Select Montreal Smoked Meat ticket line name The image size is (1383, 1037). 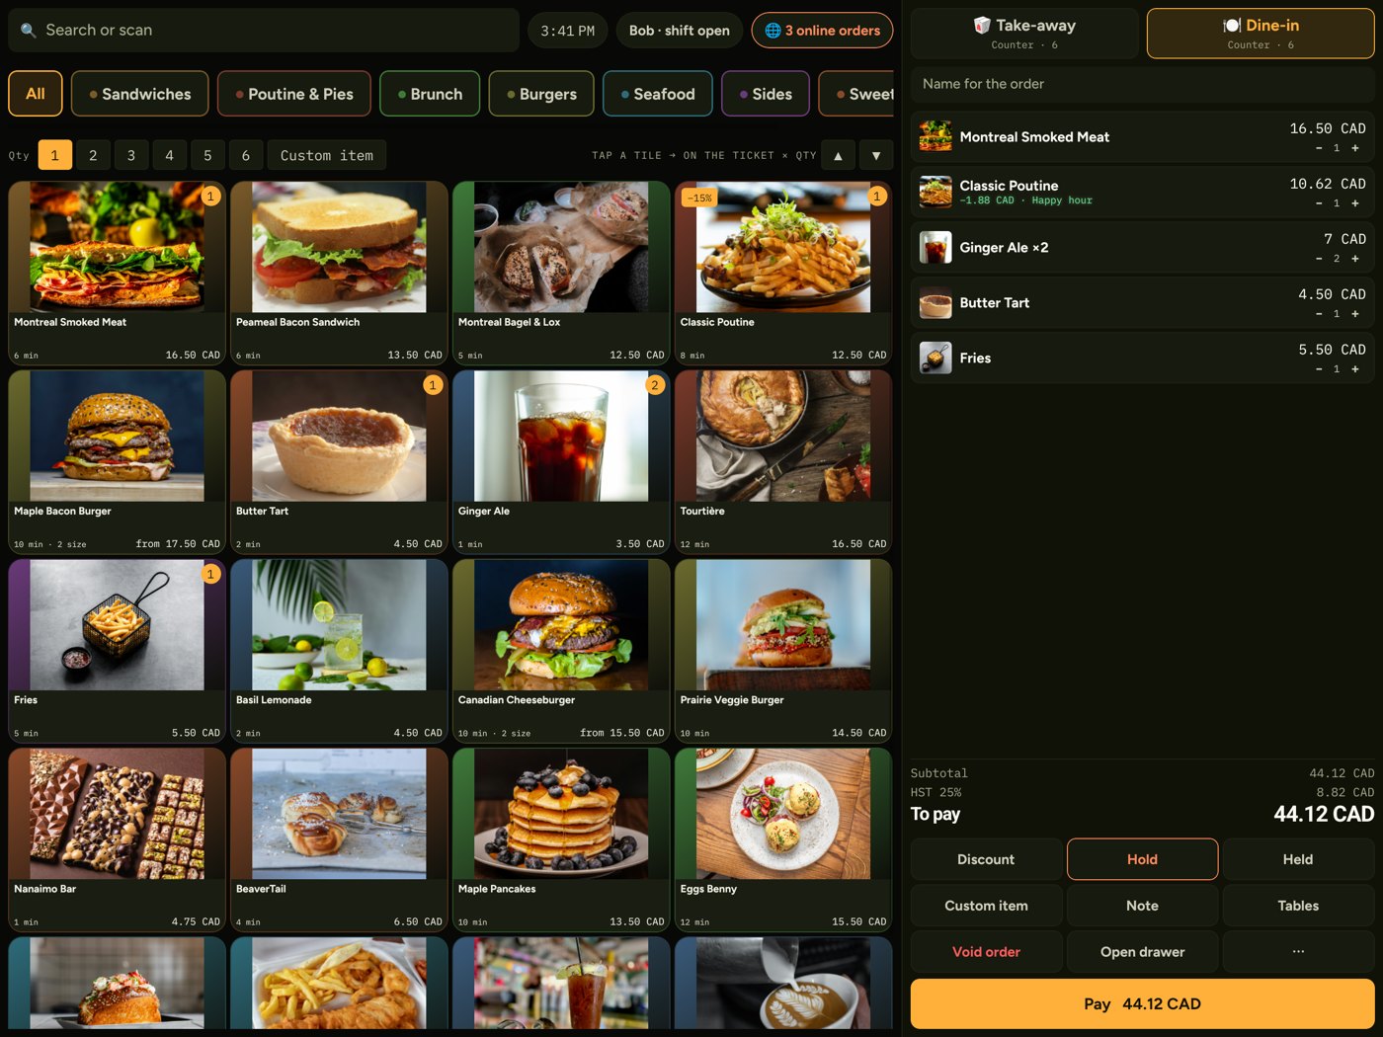click(x=1034, y=137)
